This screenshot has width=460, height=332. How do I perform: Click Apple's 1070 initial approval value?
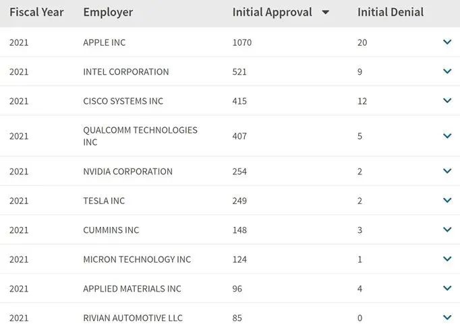coord(241,42)
